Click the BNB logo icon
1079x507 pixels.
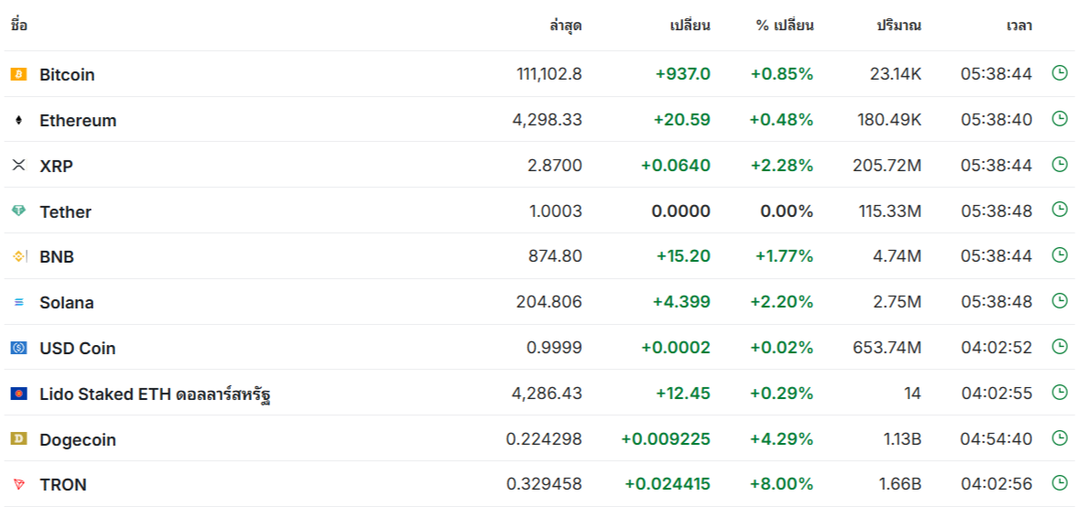18,256
